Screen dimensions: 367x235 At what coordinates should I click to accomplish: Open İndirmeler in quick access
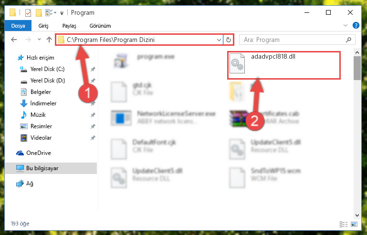tap(43, 103)
